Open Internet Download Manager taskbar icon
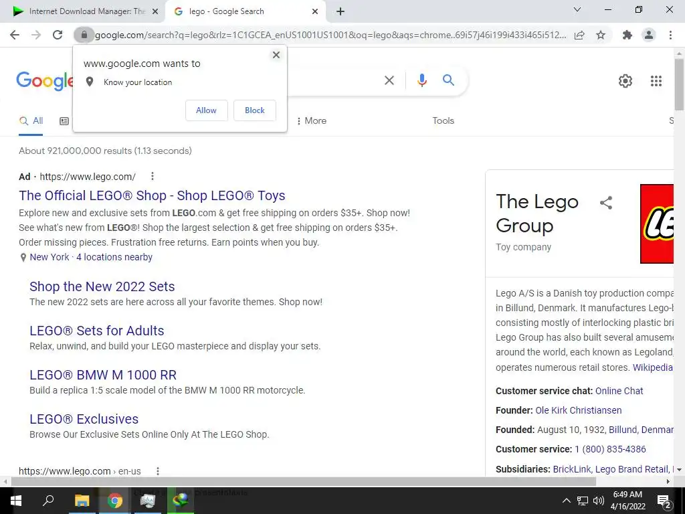Viewport: 685px width, 514px height. tap(181, 501)
